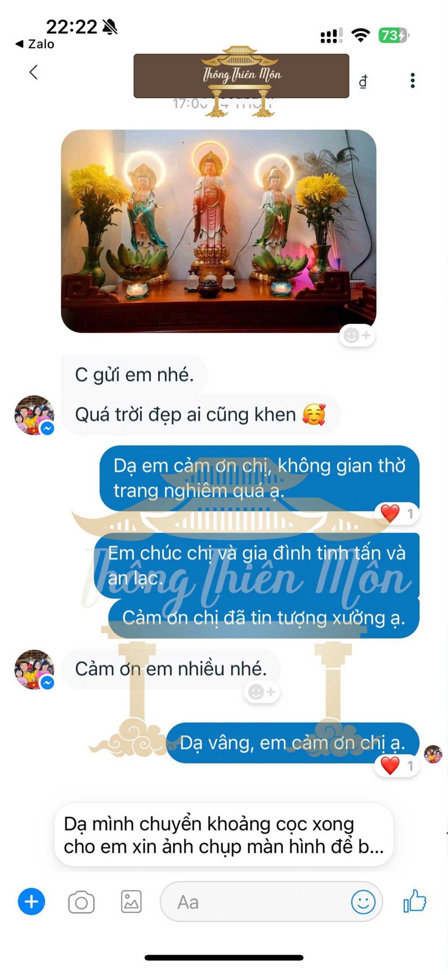This screenshot has width=448, height=970.
Task: Open the three-dot more options menu
Action: (x=412, y=81)
